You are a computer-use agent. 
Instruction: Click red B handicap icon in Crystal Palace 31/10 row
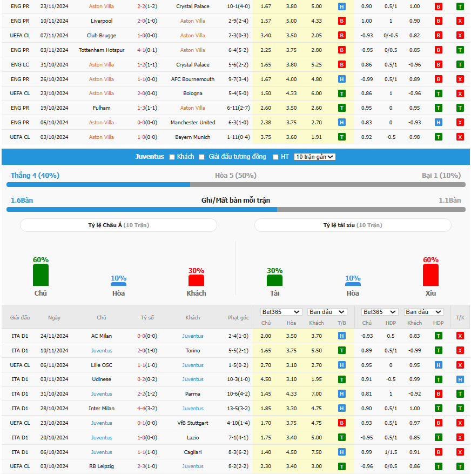(438, 64)
